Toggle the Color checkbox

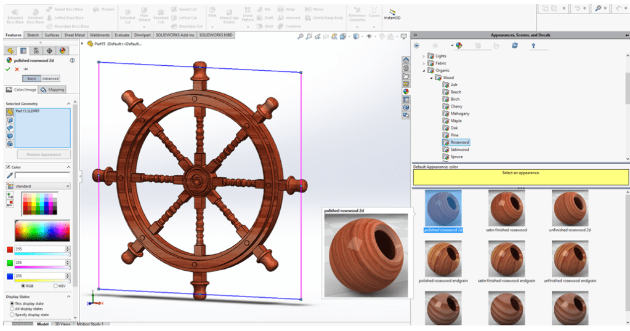tap(8, 167)
